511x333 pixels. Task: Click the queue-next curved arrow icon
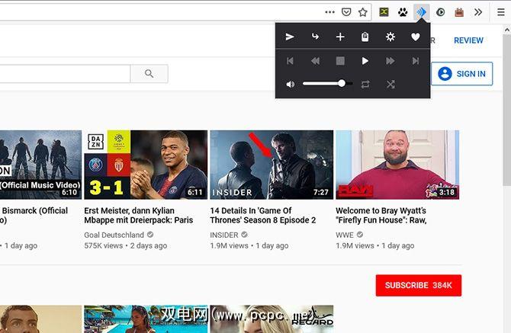pos(315,37)
